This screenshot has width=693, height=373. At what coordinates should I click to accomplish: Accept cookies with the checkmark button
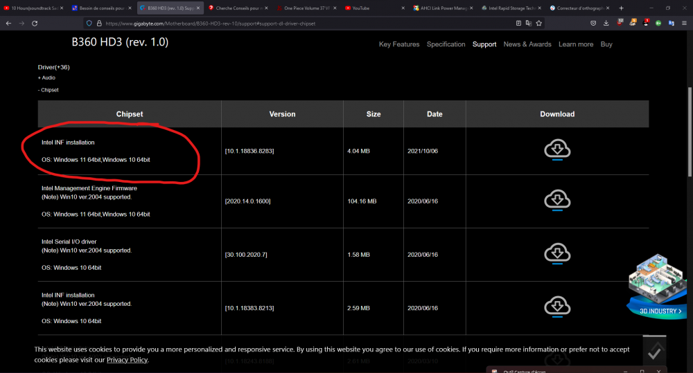click(654, 352)
